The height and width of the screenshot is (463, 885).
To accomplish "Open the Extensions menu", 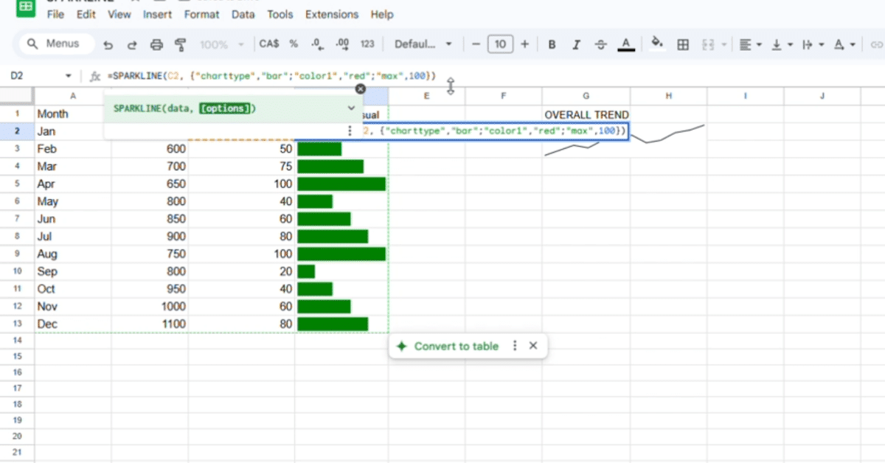I will pos(331,14).
